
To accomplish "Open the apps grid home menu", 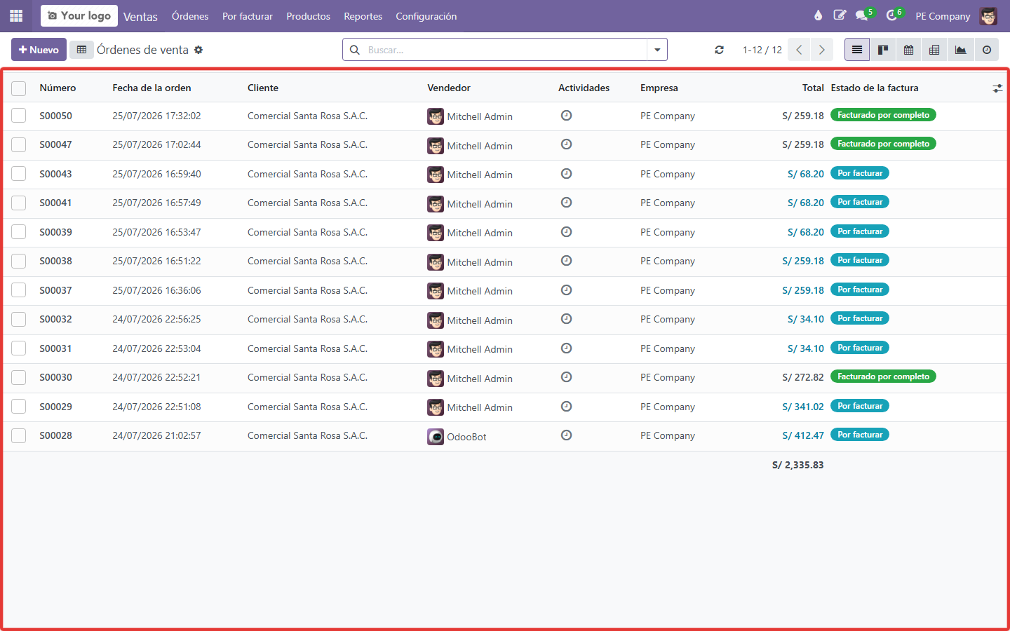I will coord(16,15).
